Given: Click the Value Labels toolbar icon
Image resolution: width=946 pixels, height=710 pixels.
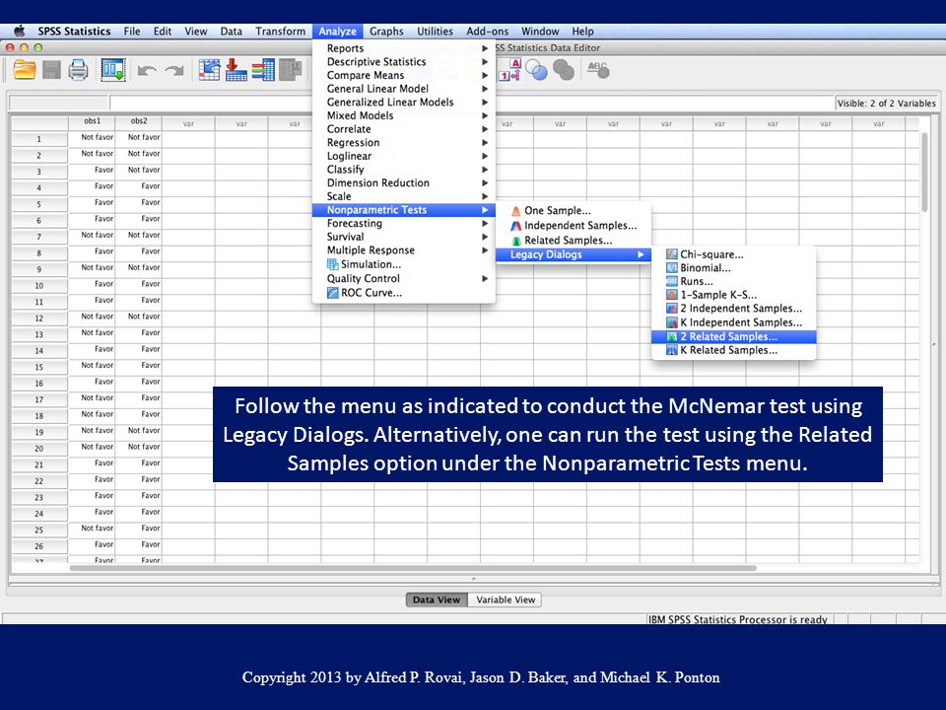Looking at the screenshot, I should [x=509, y=70].
